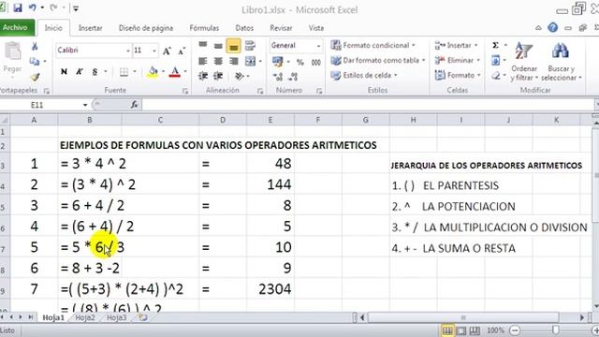Open Formato condicional dropdown
The height and width of the screenshot is (337, 599).
click(373, 45)
